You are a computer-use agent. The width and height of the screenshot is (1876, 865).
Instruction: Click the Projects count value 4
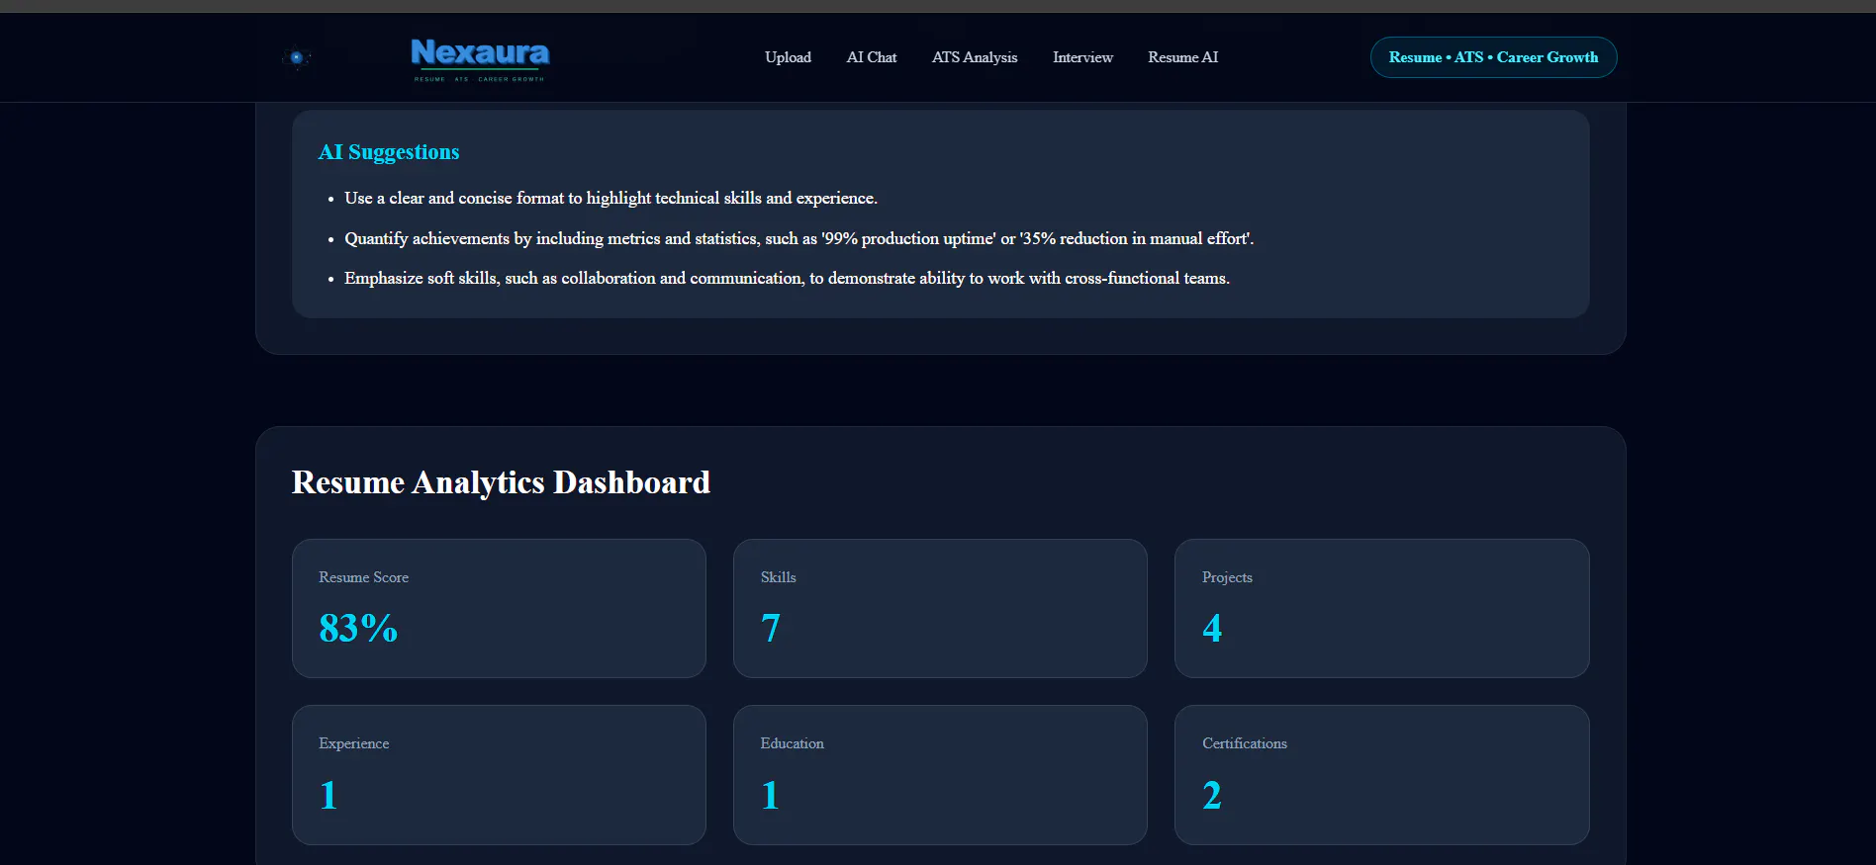tap(1212, 629)
